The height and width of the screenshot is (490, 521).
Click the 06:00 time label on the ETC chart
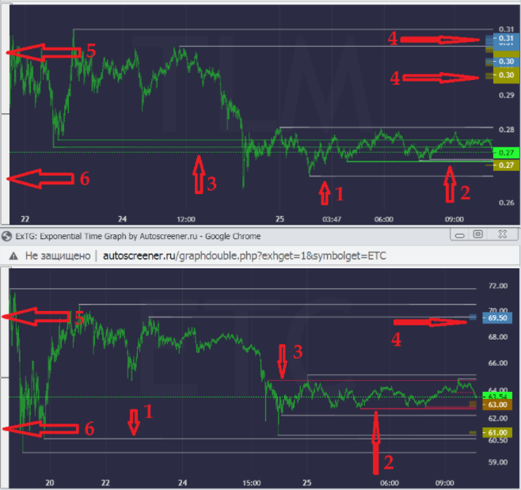point(389,483)
